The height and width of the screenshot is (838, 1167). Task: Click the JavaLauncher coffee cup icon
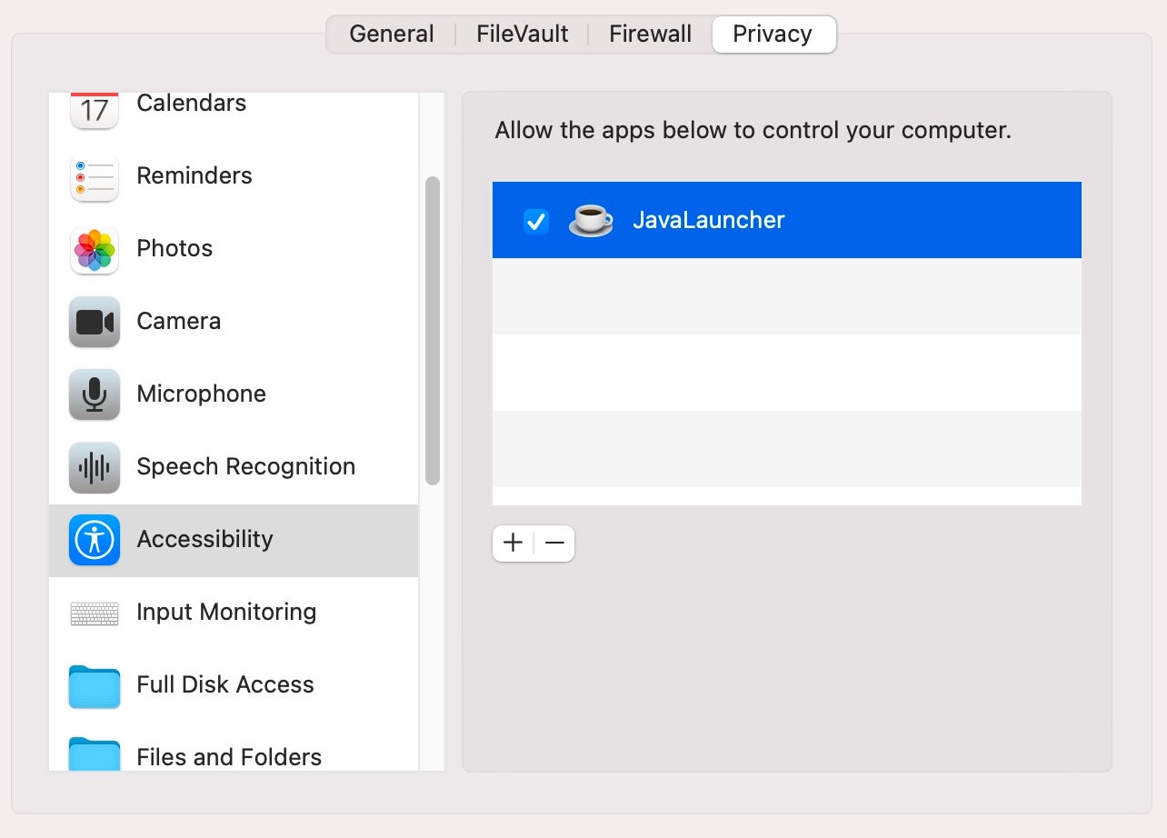point(591,220)
